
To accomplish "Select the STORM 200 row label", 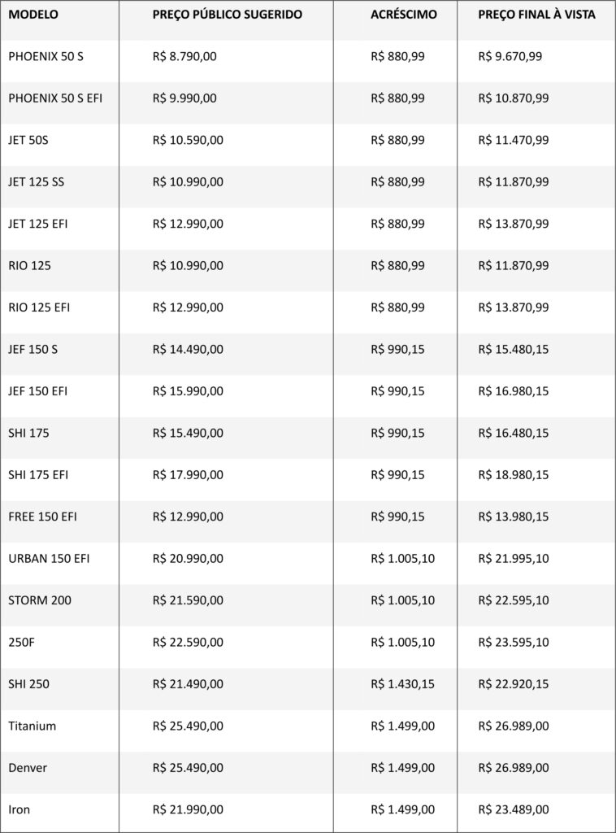I will pos(40,600).
